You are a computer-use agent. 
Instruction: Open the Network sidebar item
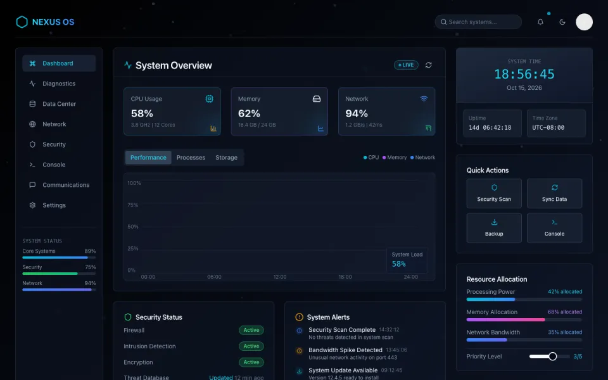[59, 124]
